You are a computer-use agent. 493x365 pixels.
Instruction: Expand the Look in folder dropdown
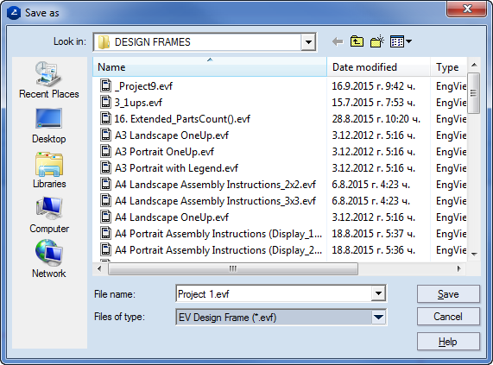308,42
